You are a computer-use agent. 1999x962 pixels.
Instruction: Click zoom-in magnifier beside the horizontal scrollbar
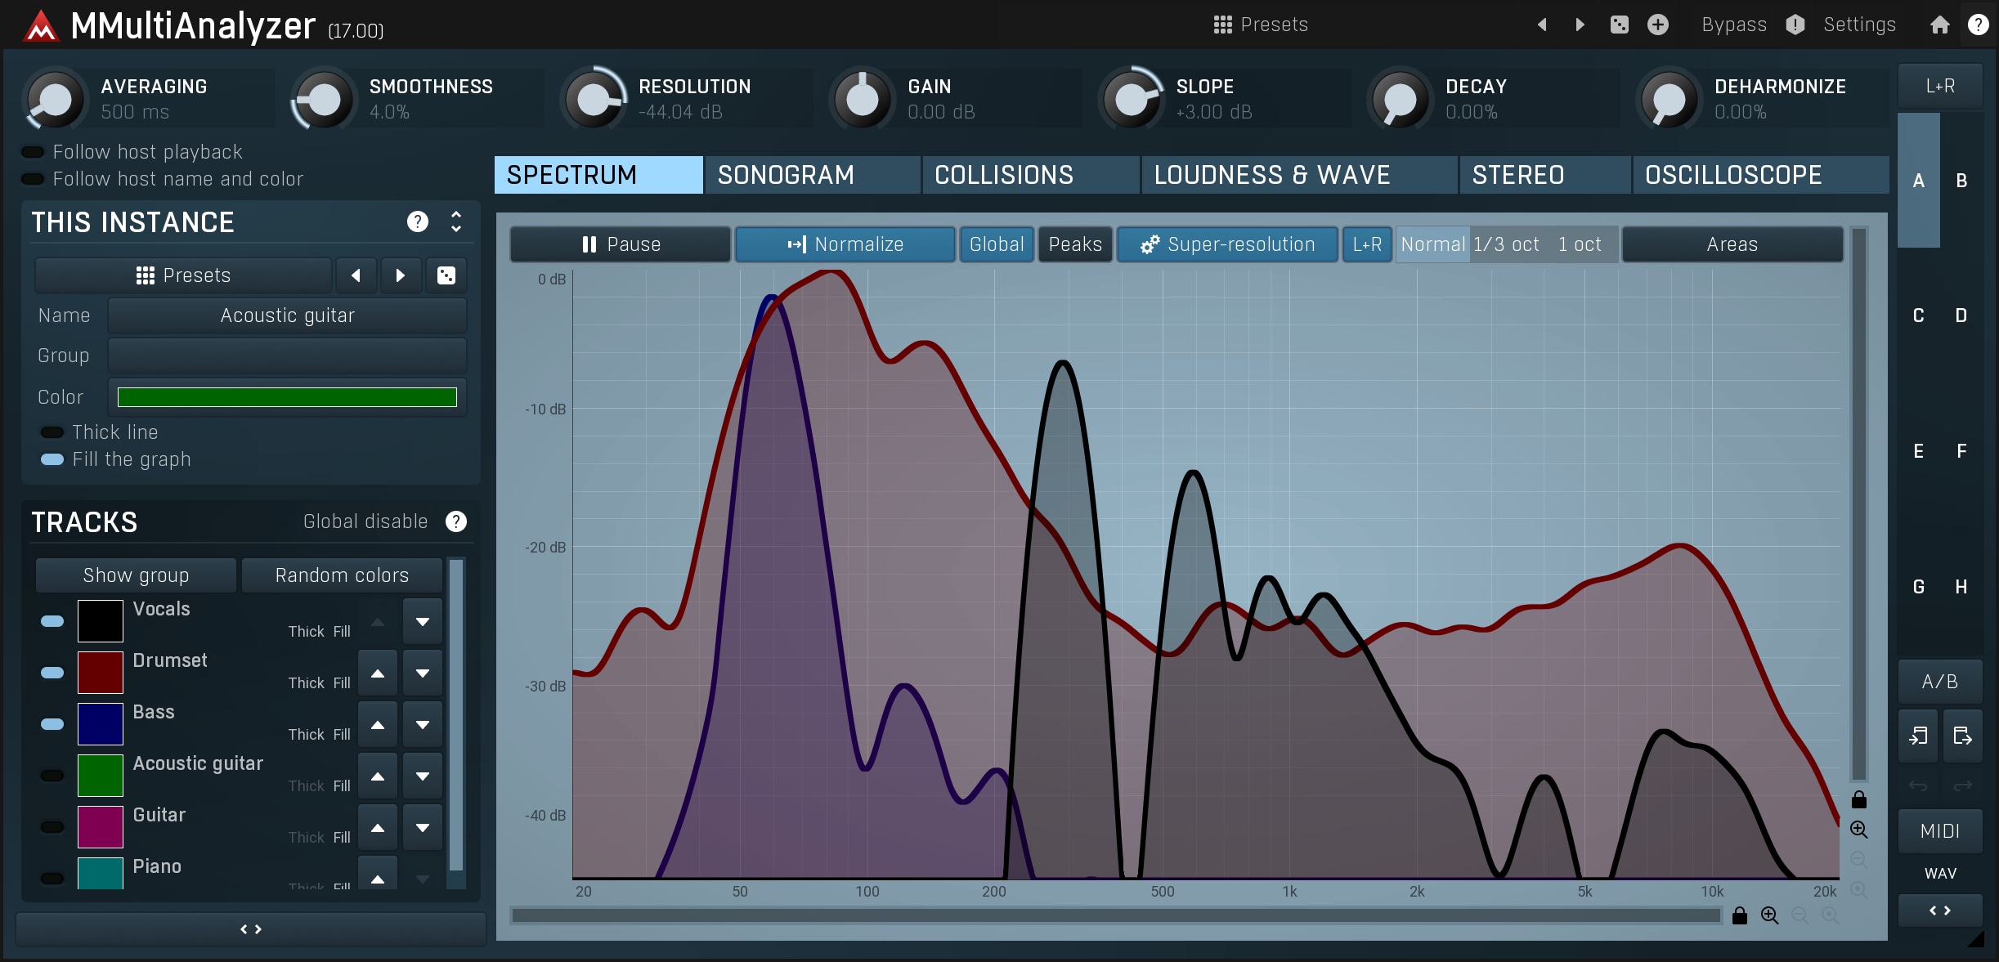(1769, 915)
